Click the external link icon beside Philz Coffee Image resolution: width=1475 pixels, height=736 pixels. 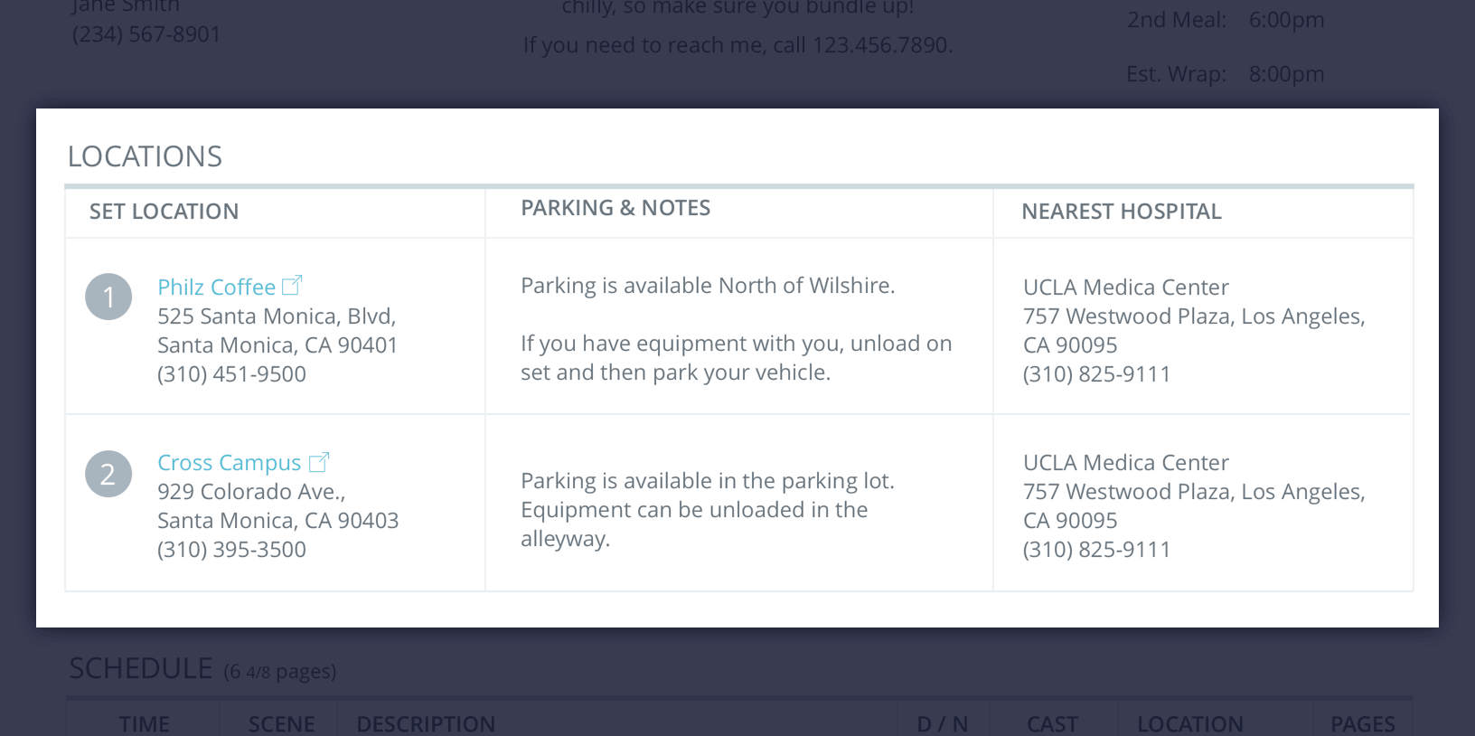click(292, 286)
